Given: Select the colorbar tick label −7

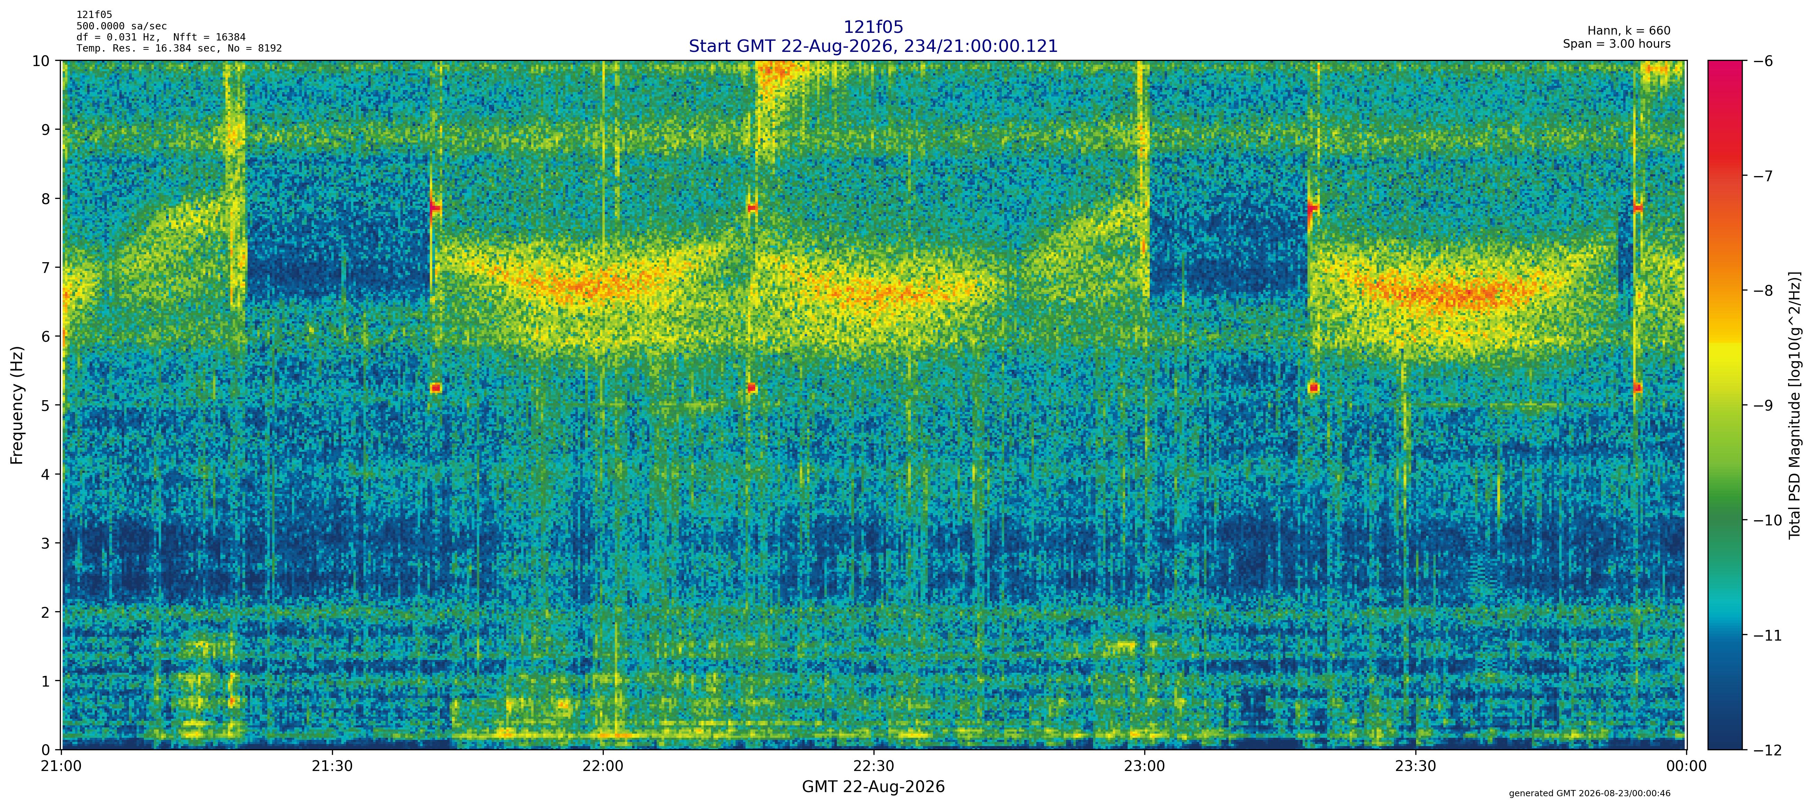Looking at the screenshot, I should [1763, 176].
